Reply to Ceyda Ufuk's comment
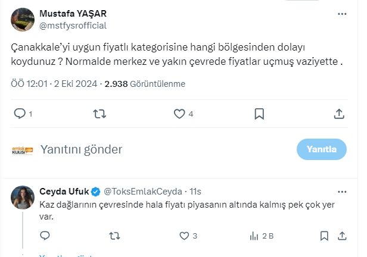367x257 pixels. pos(45,236)
